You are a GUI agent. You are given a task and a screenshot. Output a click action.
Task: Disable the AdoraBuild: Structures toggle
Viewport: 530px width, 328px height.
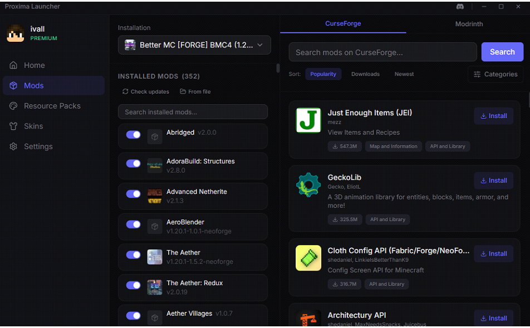[133, 164]
